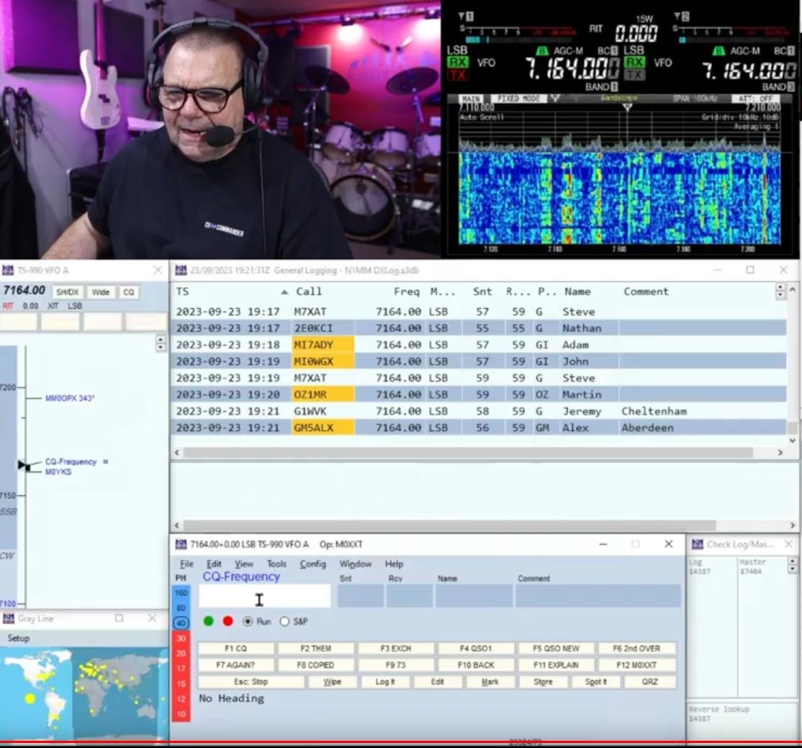Image resolution: width=802 pixels, height=748 pixels.
Task: Click the green LED indicator in entry window
Action: click(209, 621)
